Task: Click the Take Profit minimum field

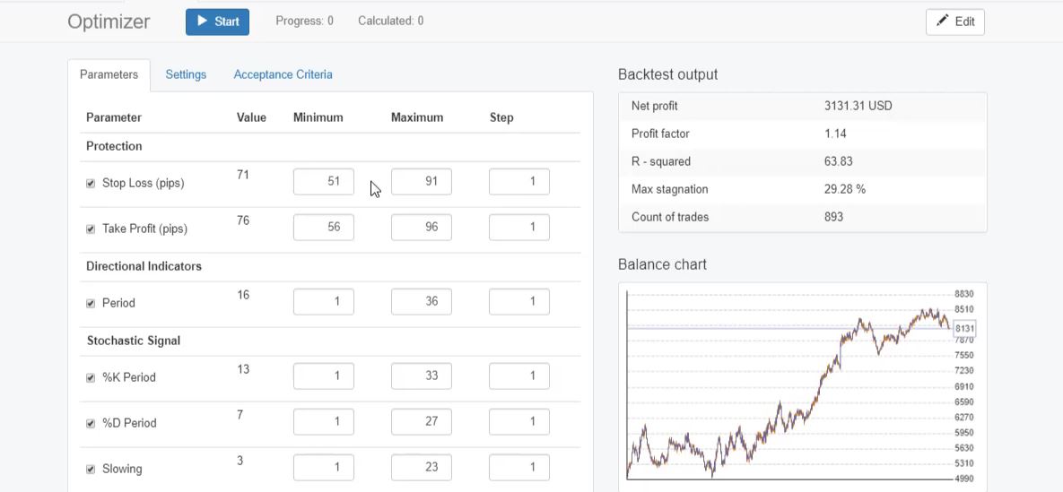Action: pos(323,228)
